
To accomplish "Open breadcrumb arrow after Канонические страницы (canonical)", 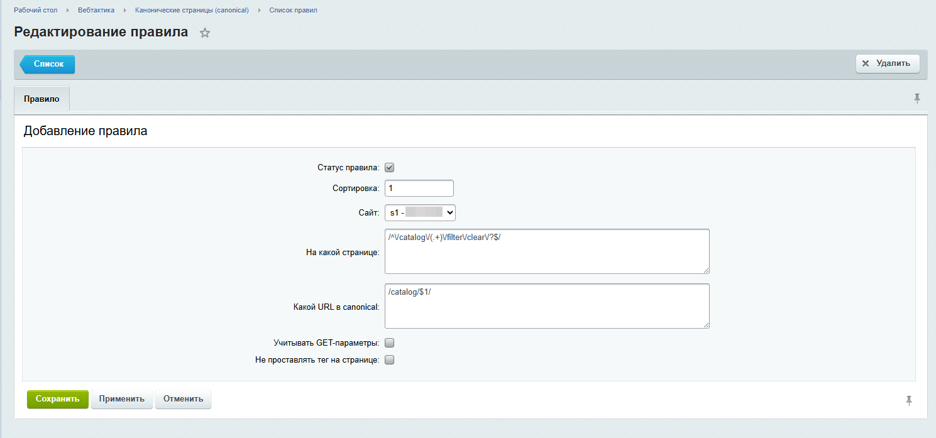I will [x=259, y=11].
